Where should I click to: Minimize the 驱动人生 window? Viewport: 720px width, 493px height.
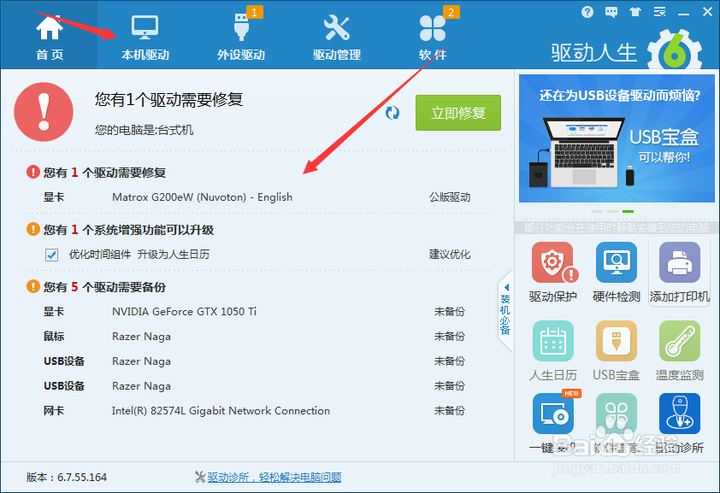coord(683,13)
